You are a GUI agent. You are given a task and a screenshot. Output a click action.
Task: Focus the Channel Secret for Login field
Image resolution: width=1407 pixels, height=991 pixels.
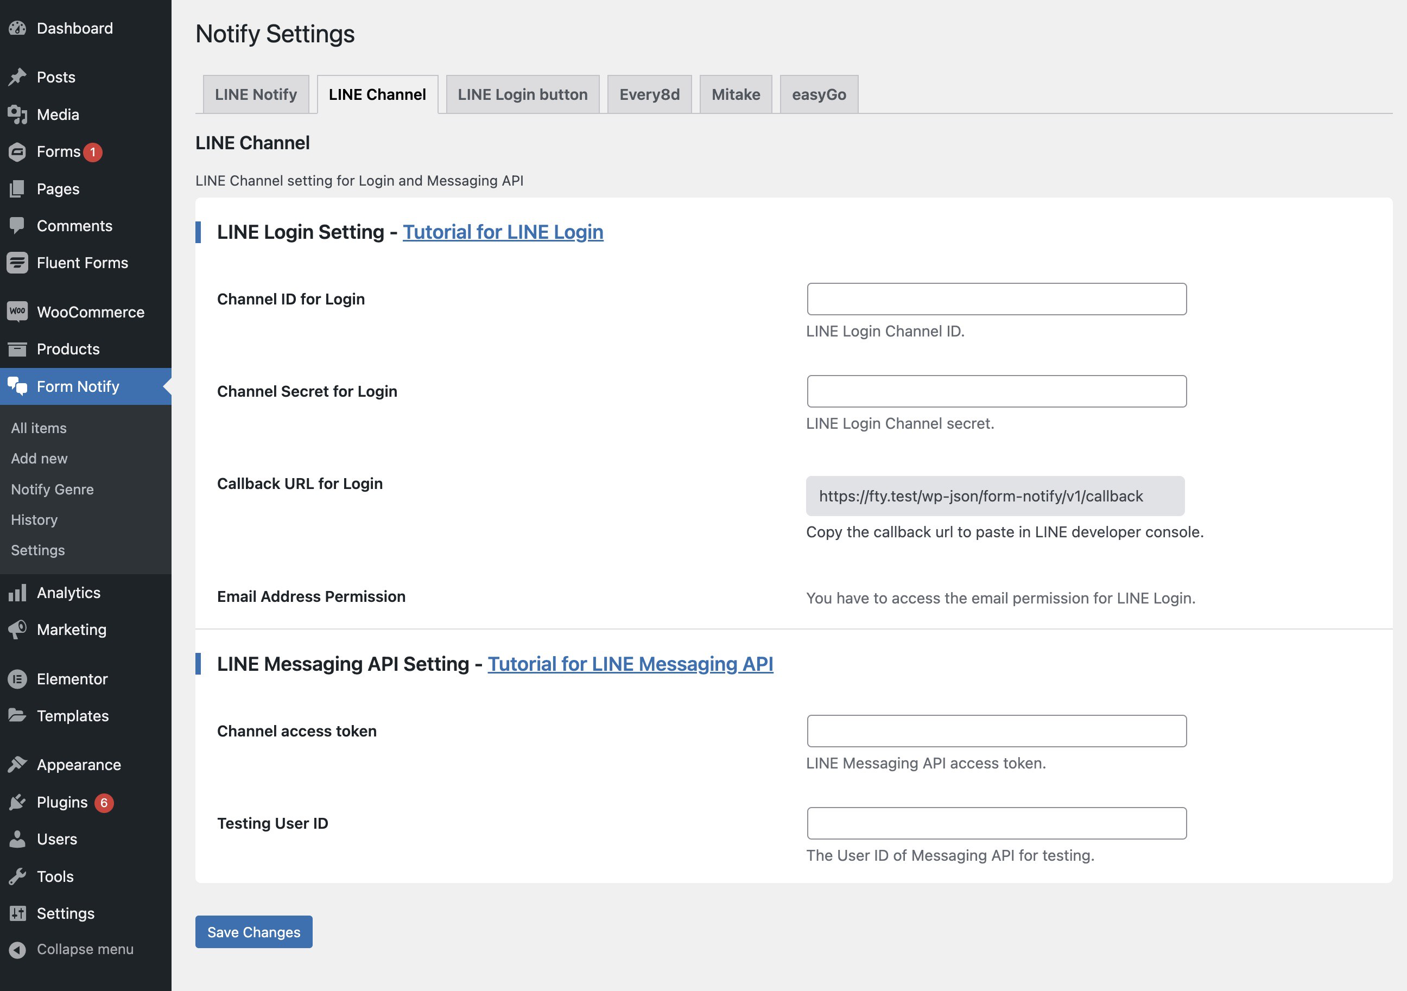click(997, 391)
